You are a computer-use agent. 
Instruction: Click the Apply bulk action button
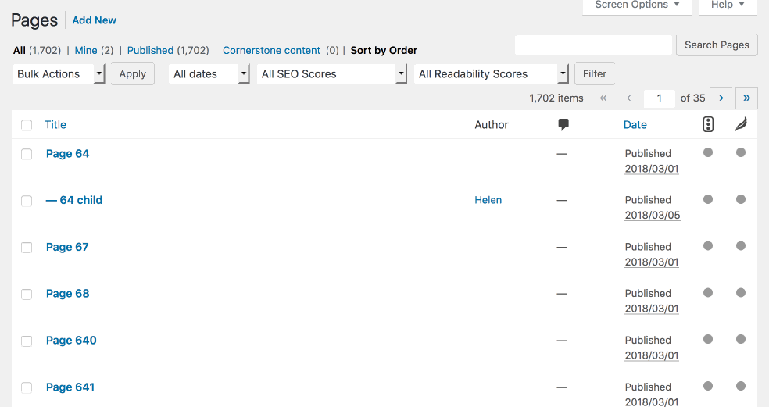pyautogui.click(x=132, y=74)
